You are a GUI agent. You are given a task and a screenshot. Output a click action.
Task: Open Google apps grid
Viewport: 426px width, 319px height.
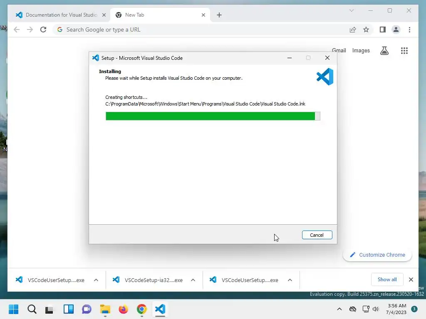tap(404, 50)
